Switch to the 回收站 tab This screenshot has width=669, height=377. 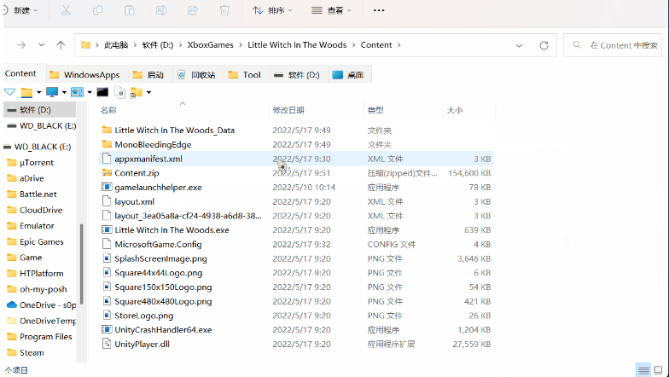pos(196,75)
